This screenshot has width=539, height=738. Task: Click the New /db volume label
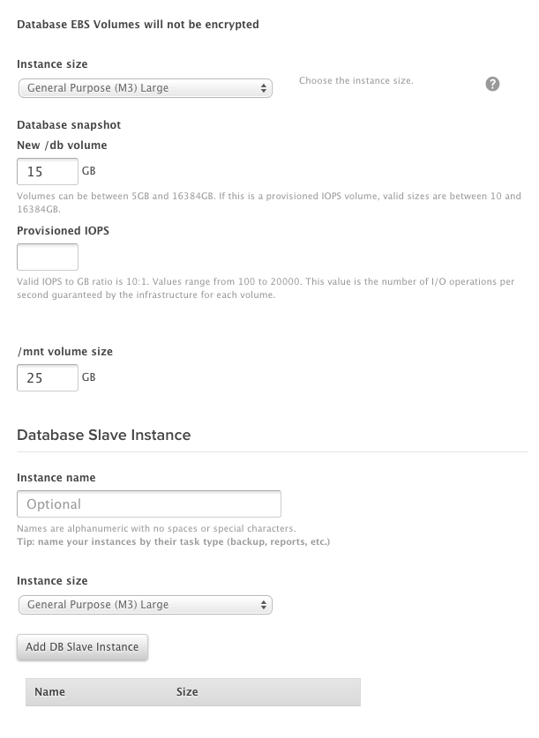[x=62, y=145]
